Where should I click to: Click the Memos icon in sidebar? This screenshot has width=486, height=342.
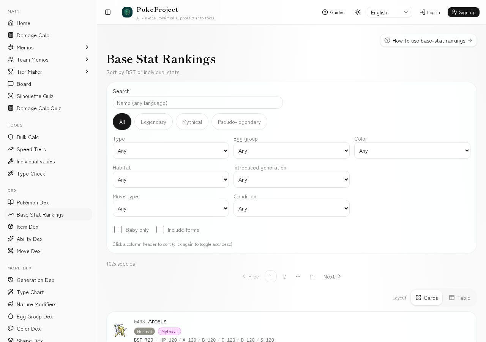click(11, 47)
